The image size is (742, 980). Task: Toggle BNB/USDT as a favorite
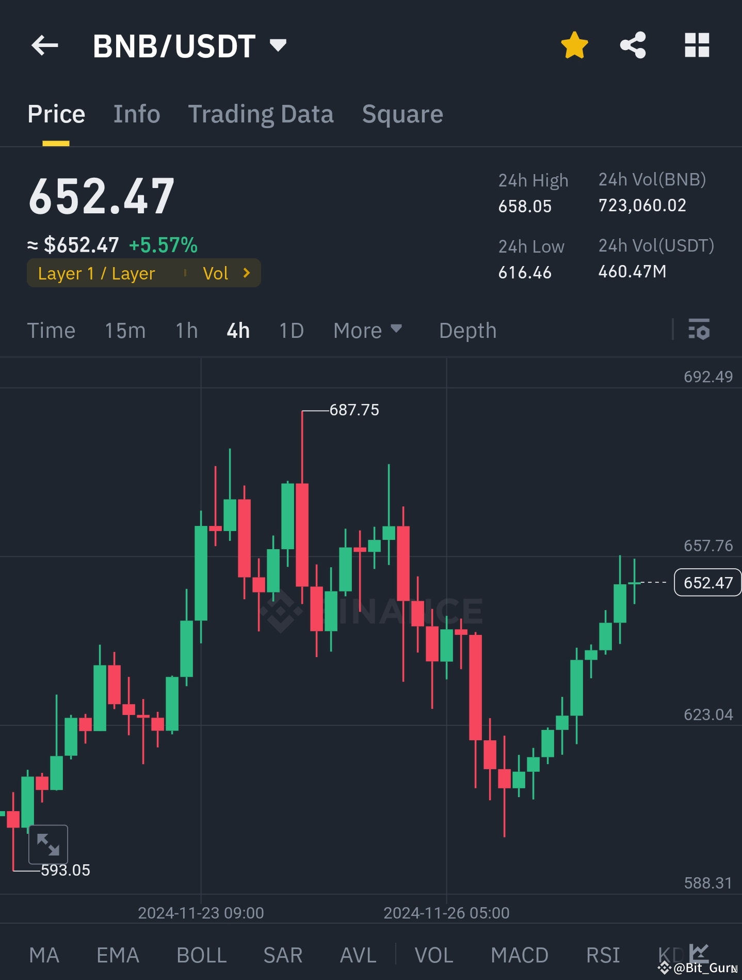pos(574,45)
